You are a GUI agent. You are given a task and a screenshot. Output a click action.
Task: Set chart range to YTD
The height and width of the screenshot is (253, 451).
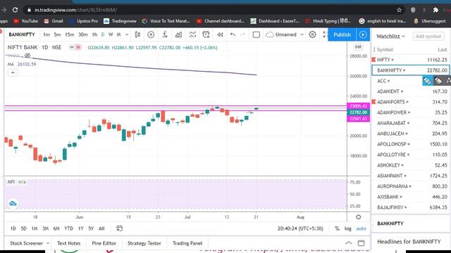pyautogui.click(x=68, y=228)
